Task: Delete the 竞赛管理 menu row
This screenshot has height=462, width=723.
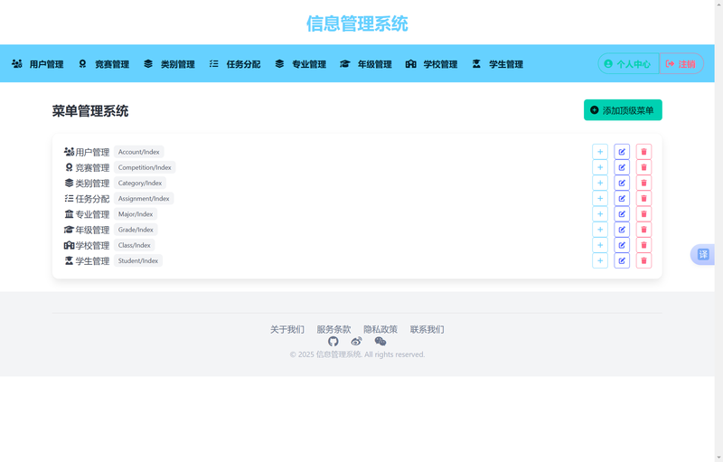Action: tap(643, 167)
